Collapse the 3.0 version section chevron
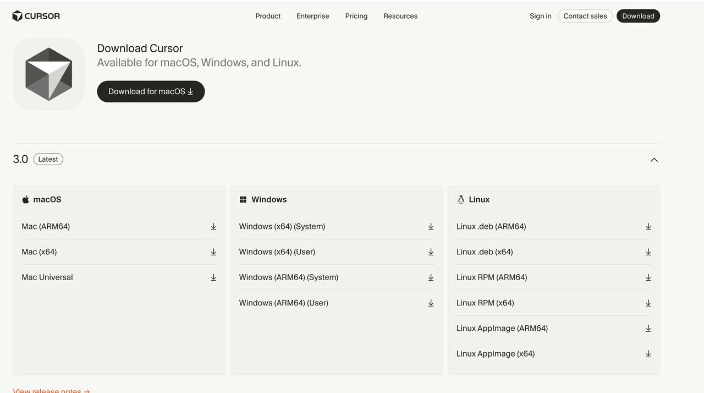 point(654,160)
